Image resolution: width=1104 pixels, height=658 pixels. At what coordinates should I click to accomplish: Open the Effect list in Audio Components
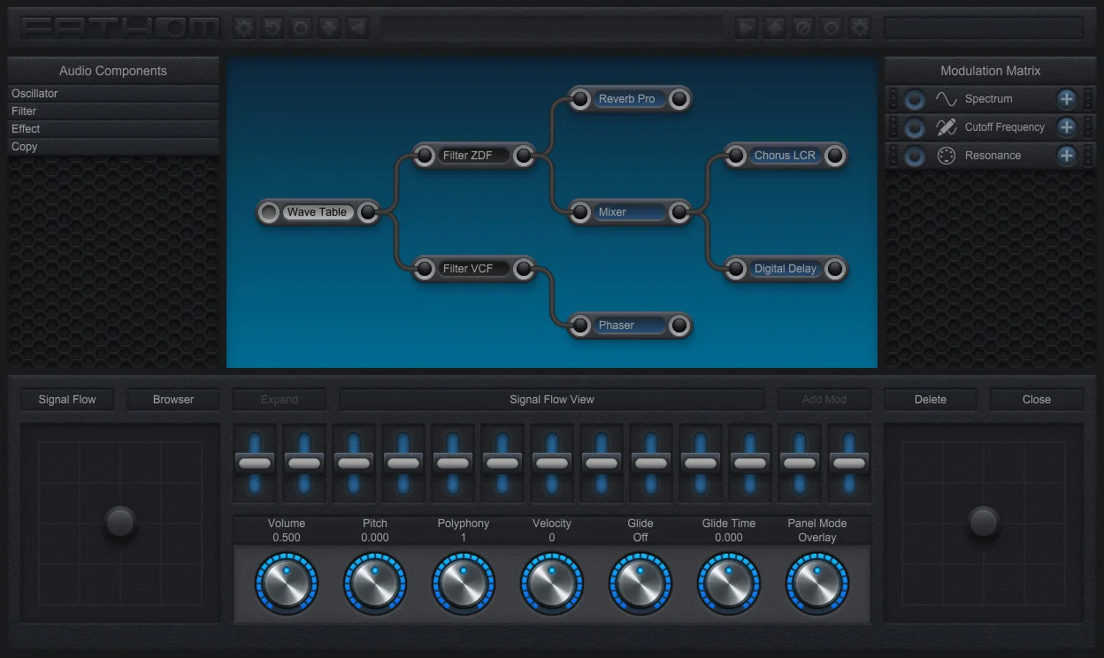coord(113,129)
